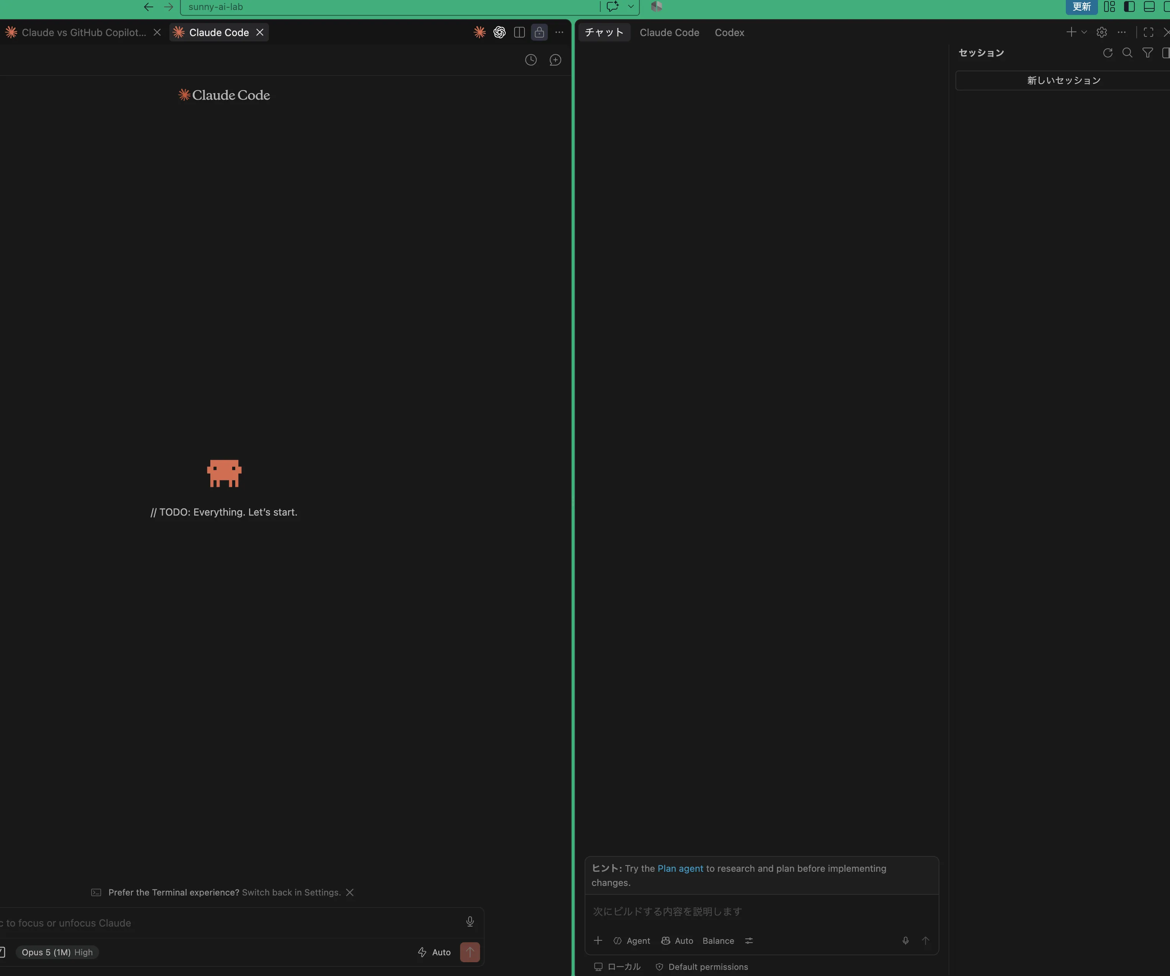Open the Auto model dropdown in chat
The image size is (1170, 976).
click(677, 940)
